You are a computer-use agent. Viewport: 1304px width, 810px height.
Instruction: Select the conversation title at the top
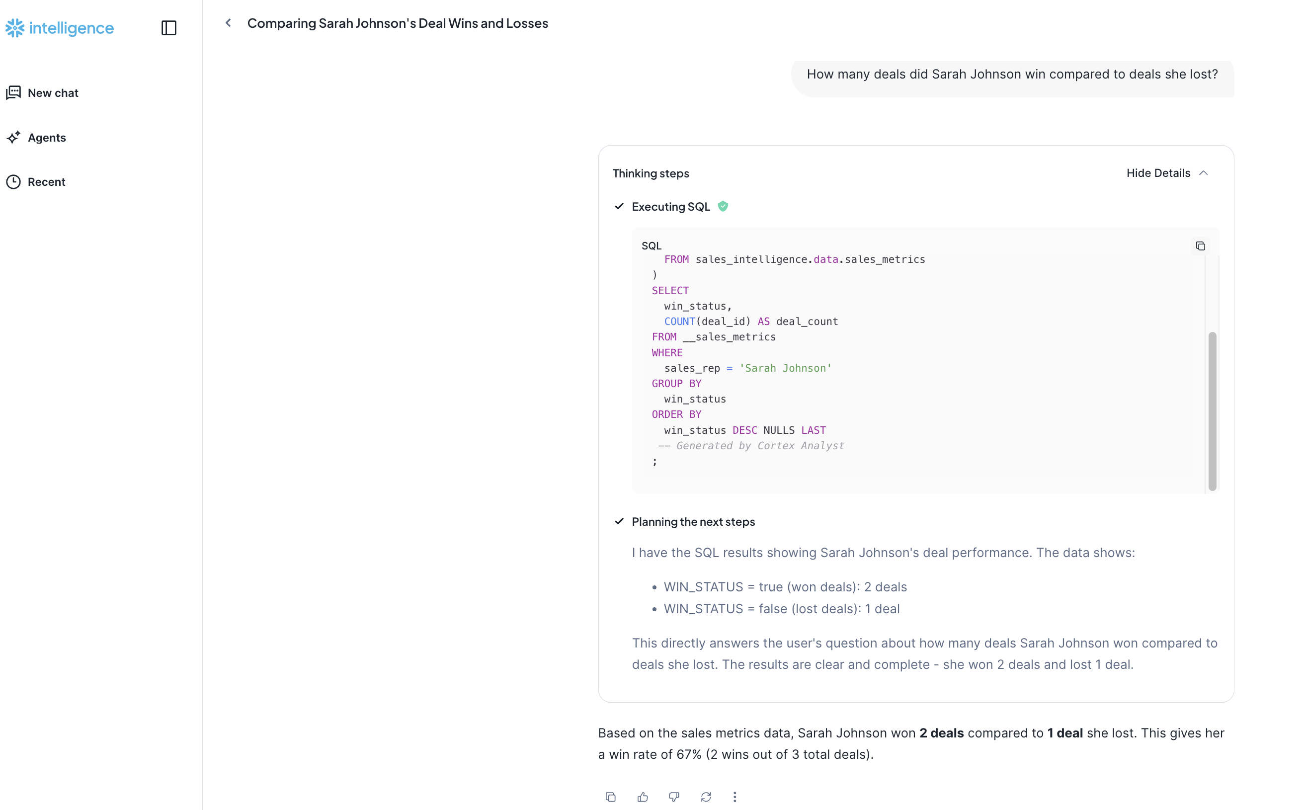(398, 23)
